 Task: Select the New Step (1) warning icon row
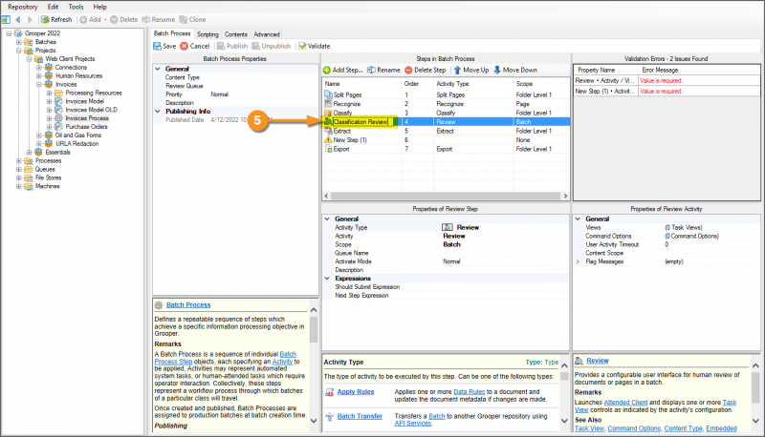[x=328, y=140]
